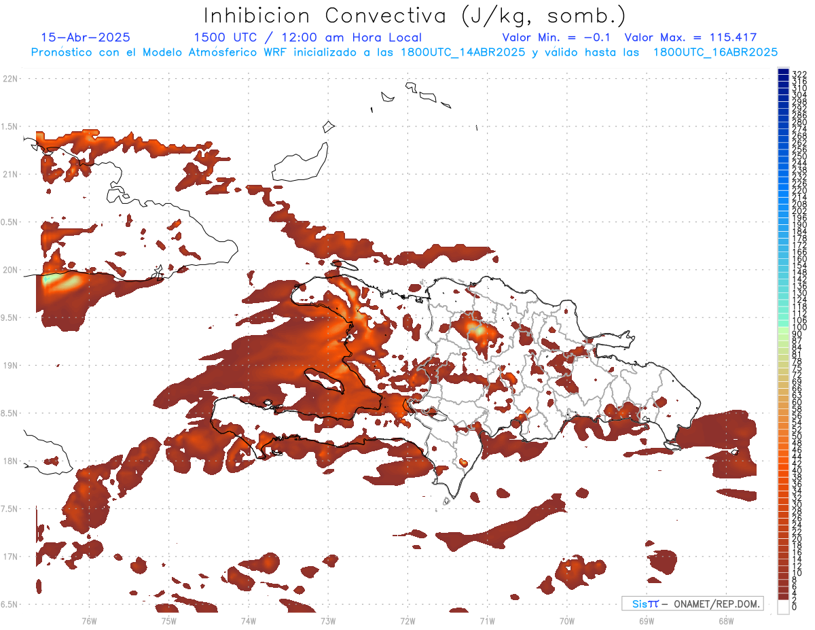The image size is (815, 630).
Task: Click the "19N" latitude label
Action: (10, 365)
